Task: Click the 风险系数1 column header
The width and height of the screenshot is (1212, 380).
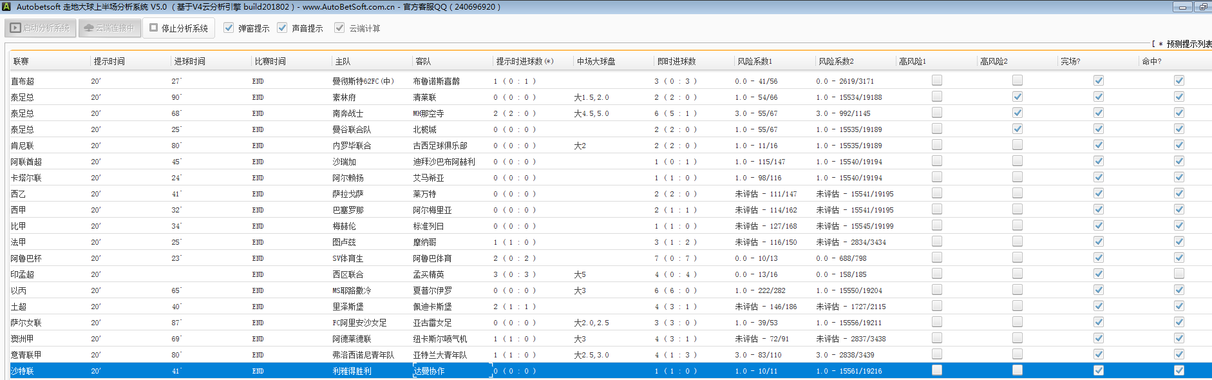Action: pos(754,61)
